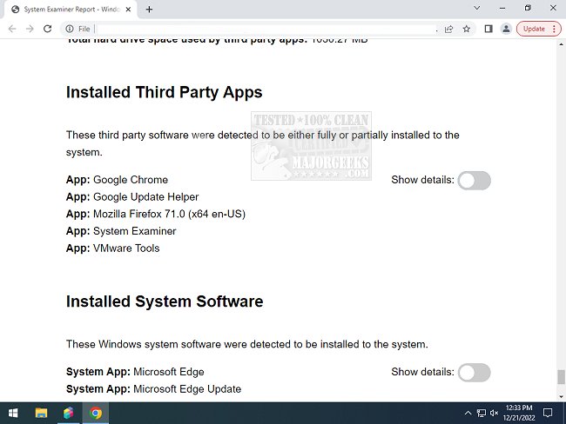Open Chrome's three-dot menu
Screen dimensions: 566x424
[555, 29]
